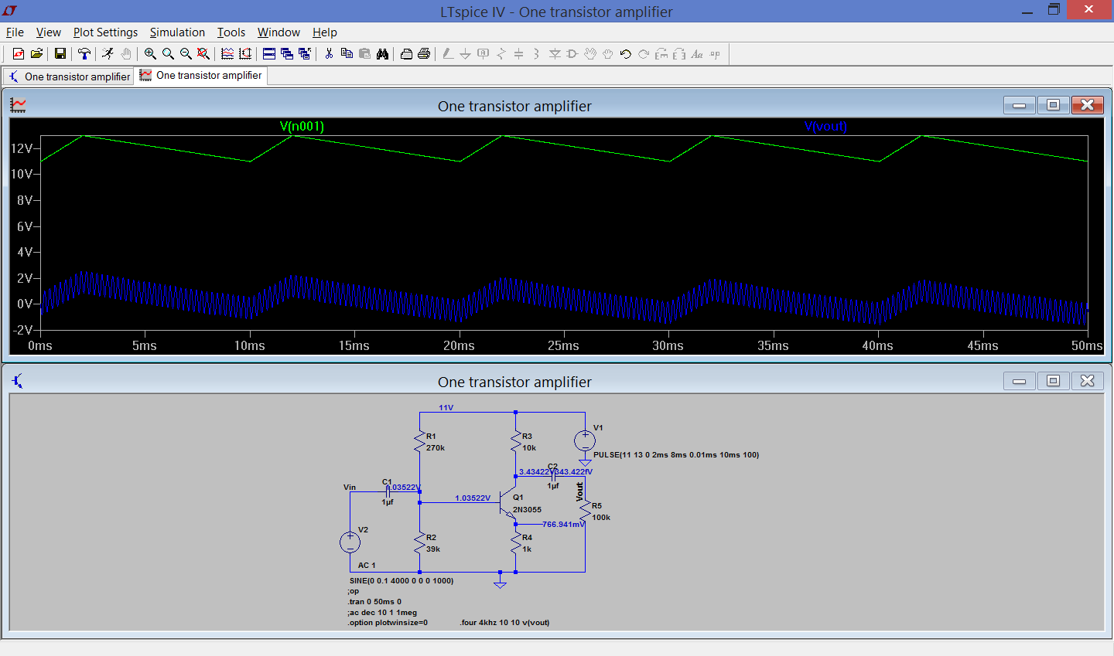Image resolution: width=1114 pixels, height=656 pixels.
Task: Click the Close All Windows toolbar icon
Action: click(x=305, y=53)
